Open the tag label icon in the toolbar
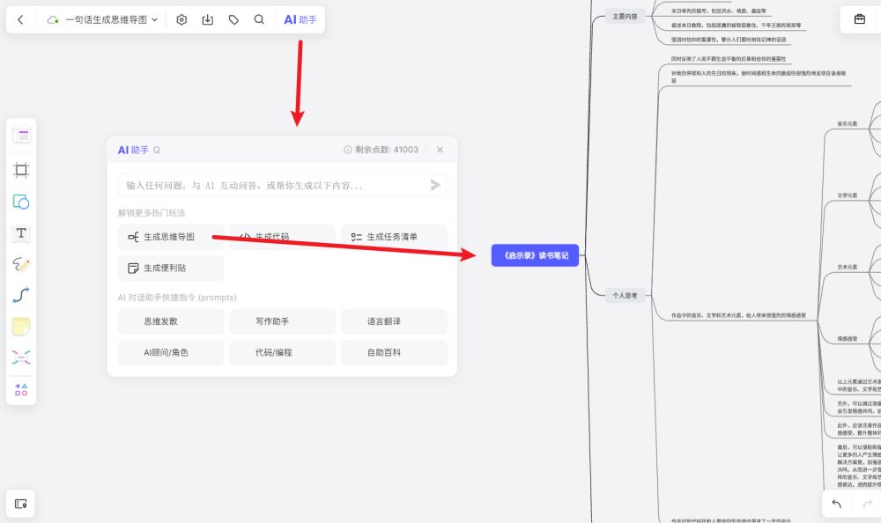Screen dimensions: 881x523 (x=234, y=18)
